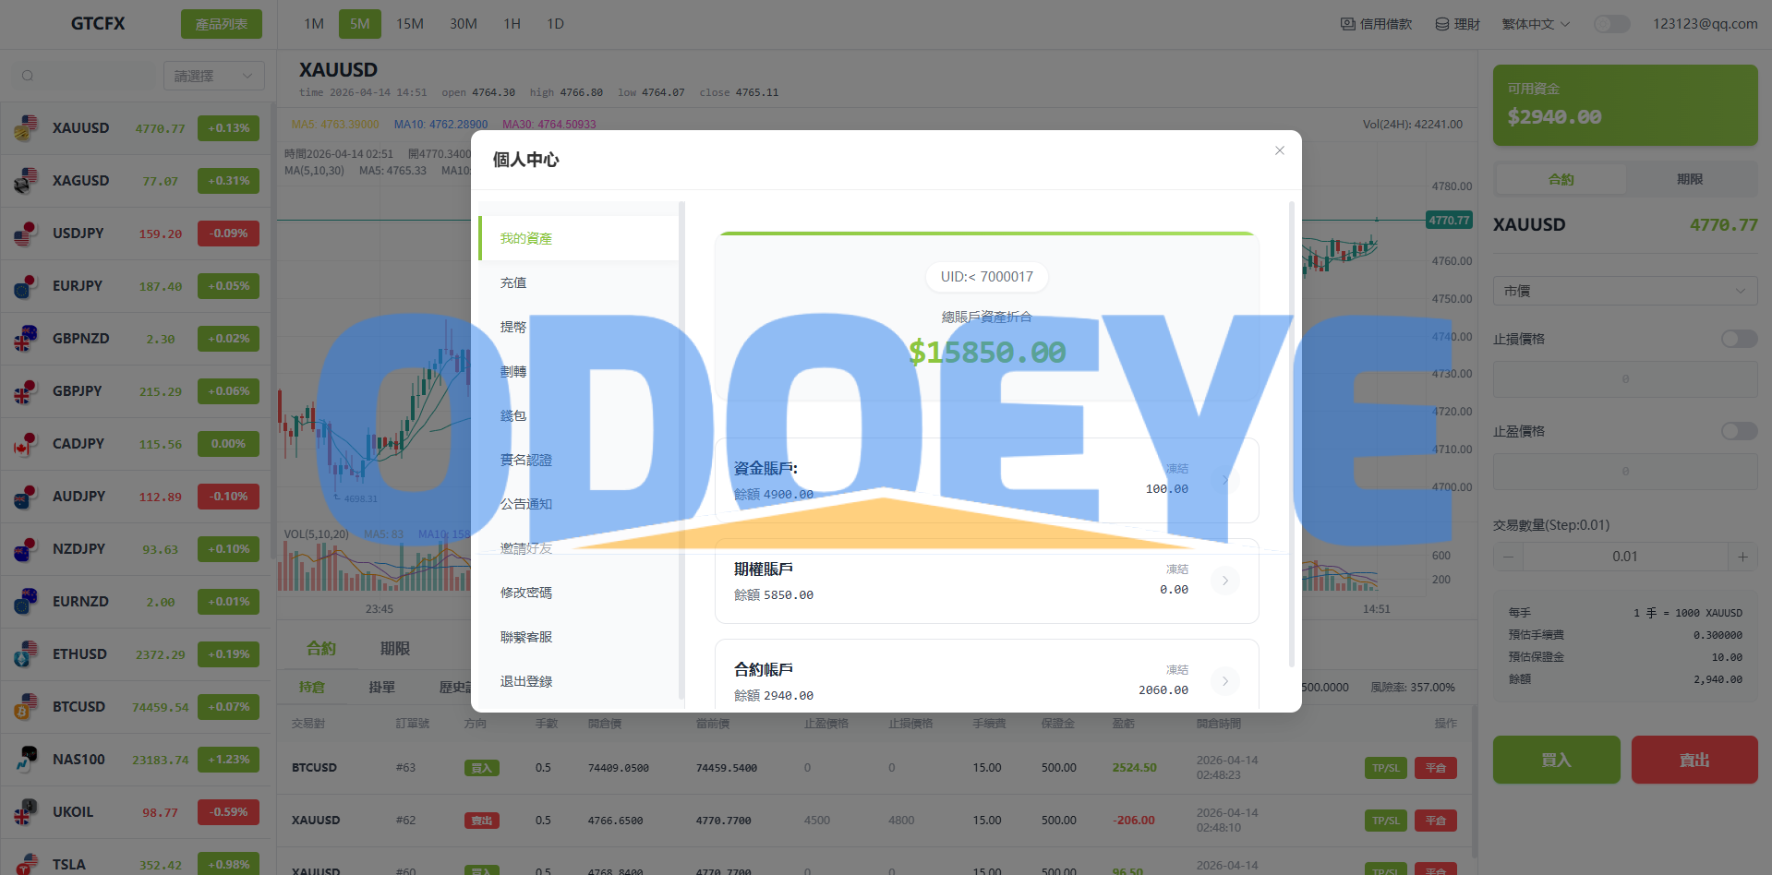Click the 賣出 sell button
This screenshot has width=1772, height=875.
pyautogui.click(x=1694, y=760)
